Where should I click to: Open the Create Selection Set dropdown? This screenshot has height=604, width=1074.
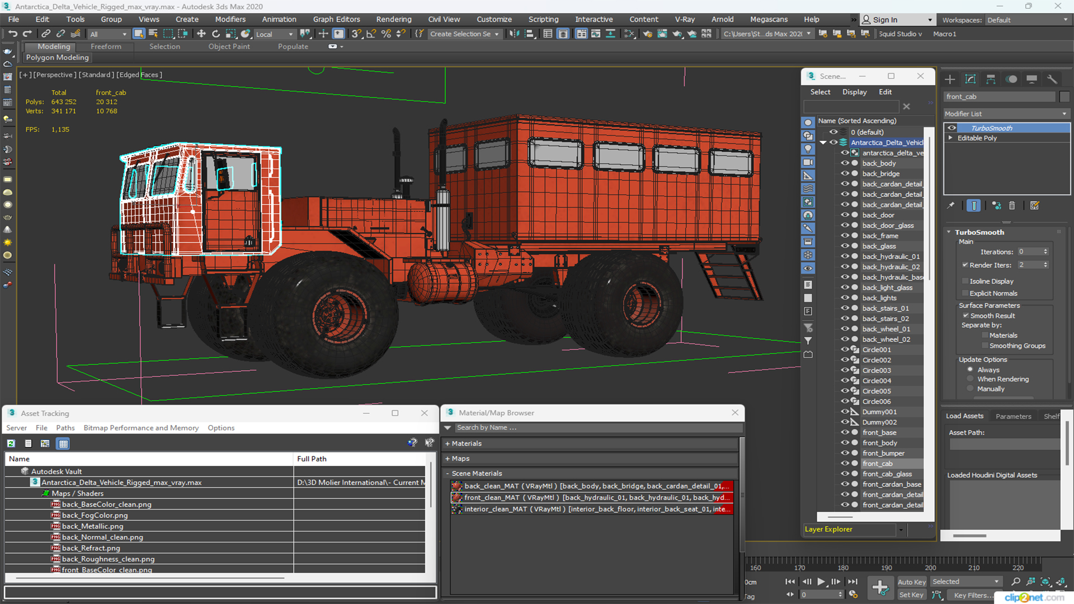pyautogui.click(x=464, y=34)
